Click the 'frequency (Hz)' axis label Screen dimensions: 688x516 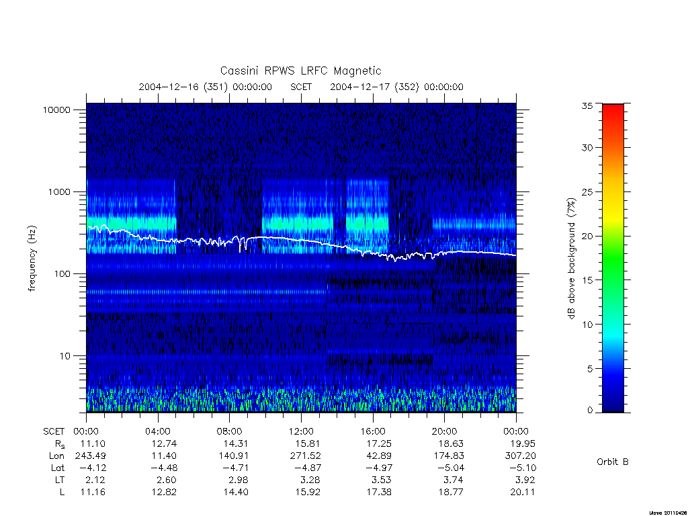(32, 259)
